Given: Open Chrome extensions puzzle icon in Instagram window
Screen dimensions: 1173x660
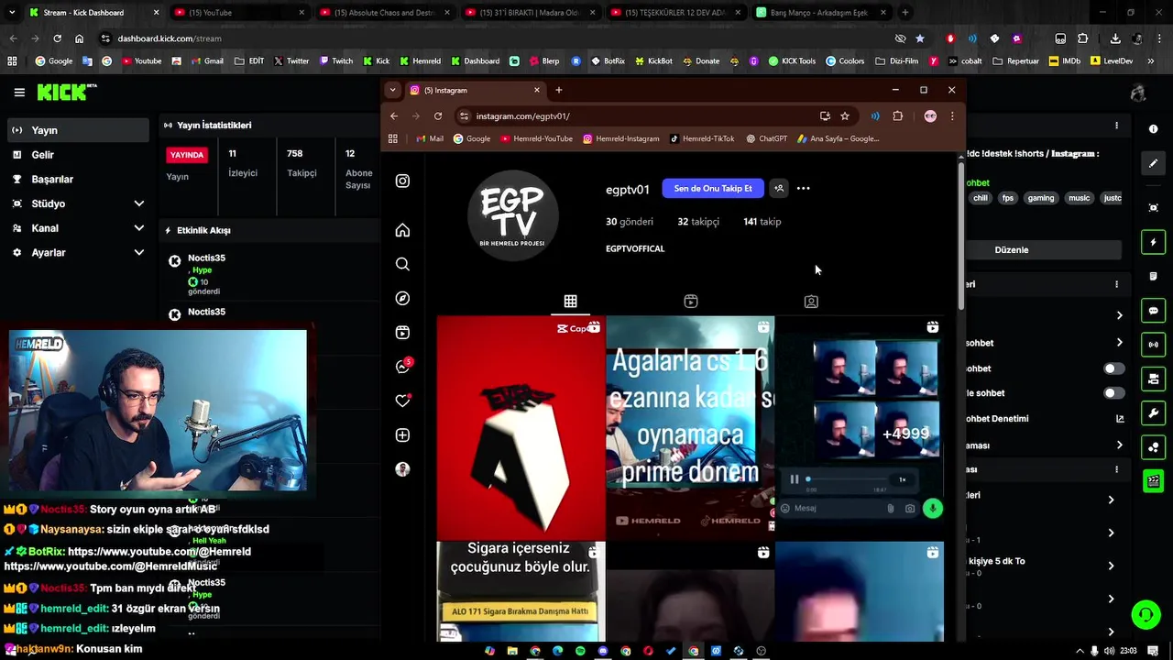Looking at the screenshot, I should click(x=897, y=116).
